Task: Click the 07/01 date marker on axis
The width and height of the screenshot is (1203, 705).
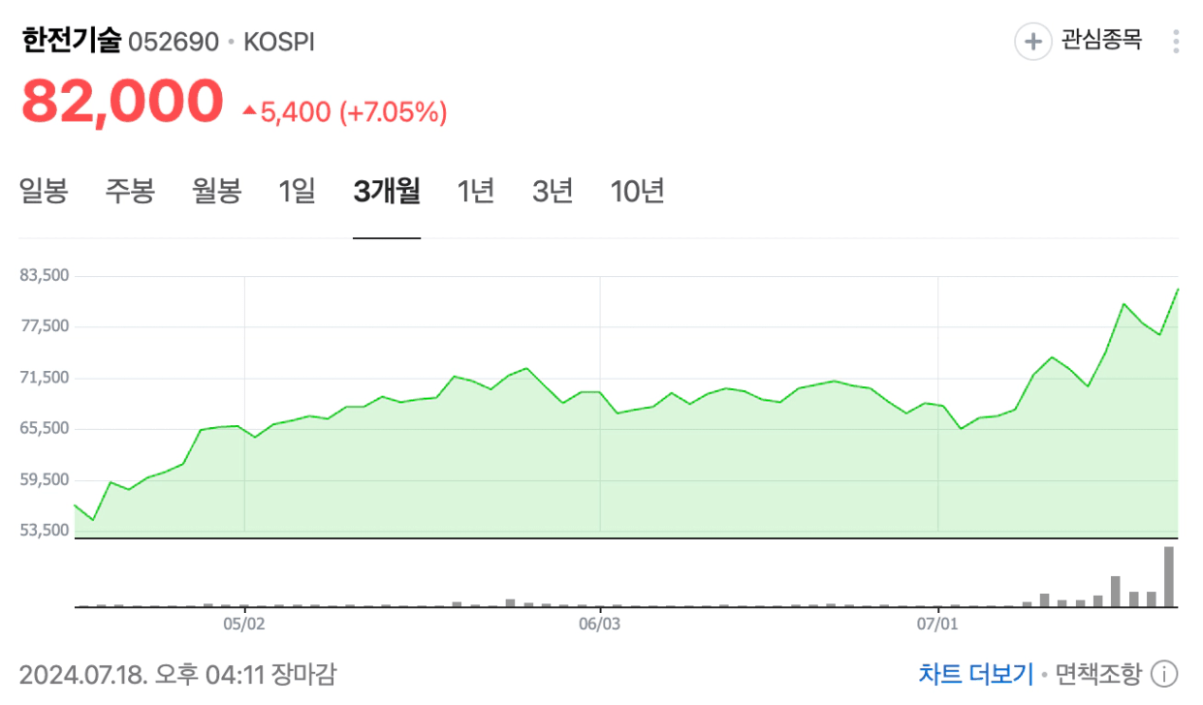Action: [937, 625]
